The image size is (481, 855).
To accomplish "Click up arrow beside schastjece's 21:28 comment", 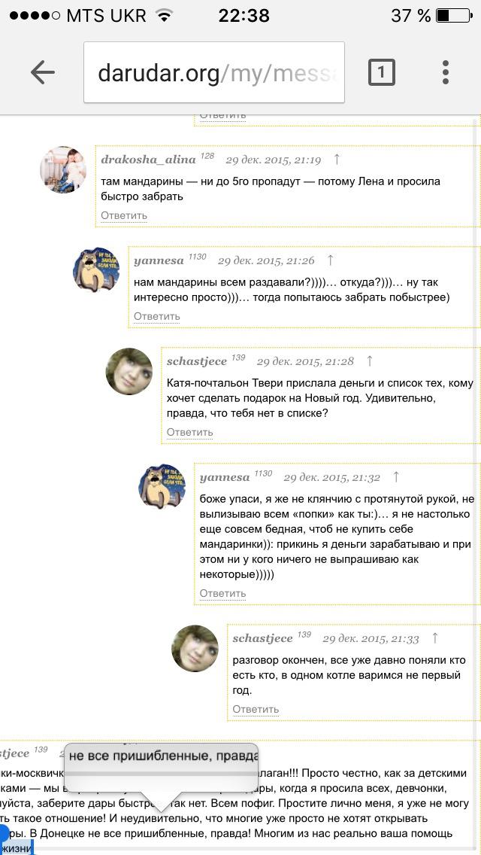I will pyautogui.click(x=369, y=361).
